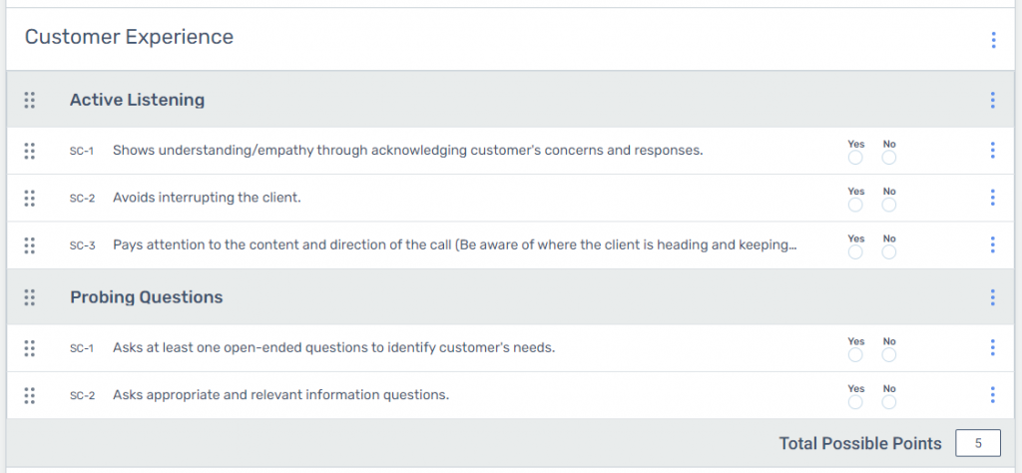The image size is (1022, 473).
Task: Click drag handle for 'Asks appropriate and relevant' row
Action: coord(29,395)
